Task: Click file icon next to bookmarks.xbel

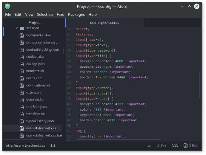Action: (22, 35)
